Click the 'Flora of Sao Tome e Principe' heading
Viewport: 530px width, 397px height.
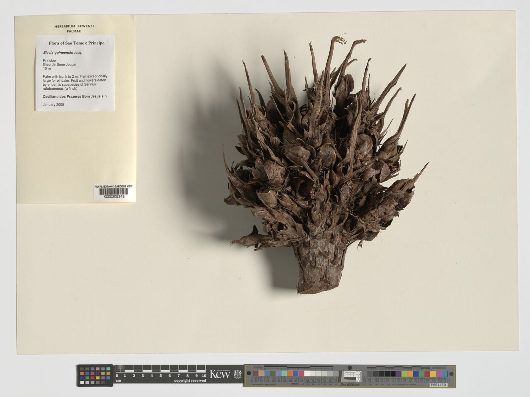(76, 43)
